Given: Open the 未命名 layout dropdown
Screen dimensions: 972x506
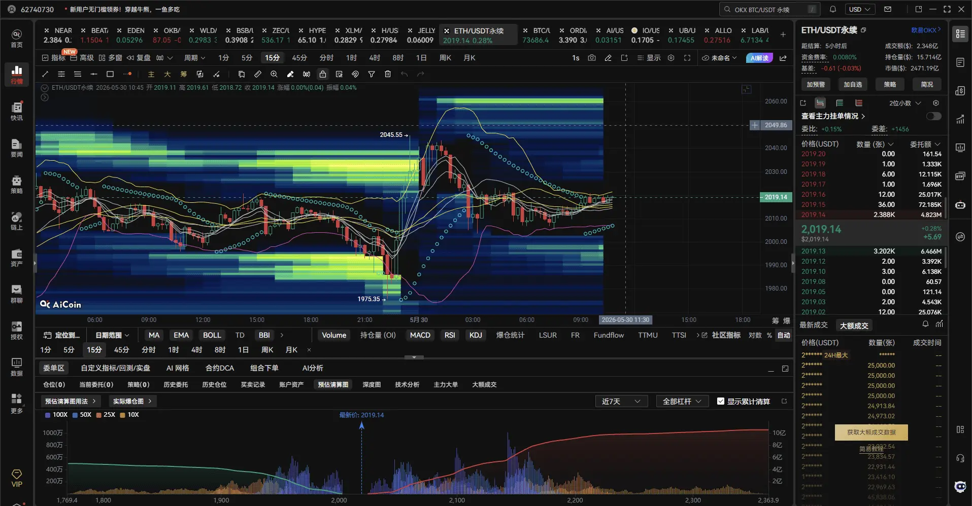Looking at the screenshot, I should click(x=719, y=58).
